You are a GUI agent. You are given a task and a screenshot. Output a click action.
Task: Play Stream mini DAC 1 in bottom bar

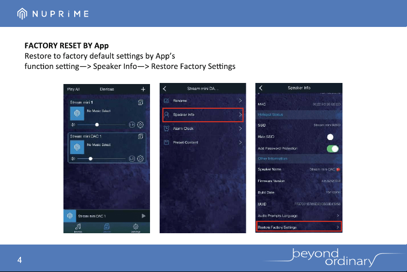144,216
